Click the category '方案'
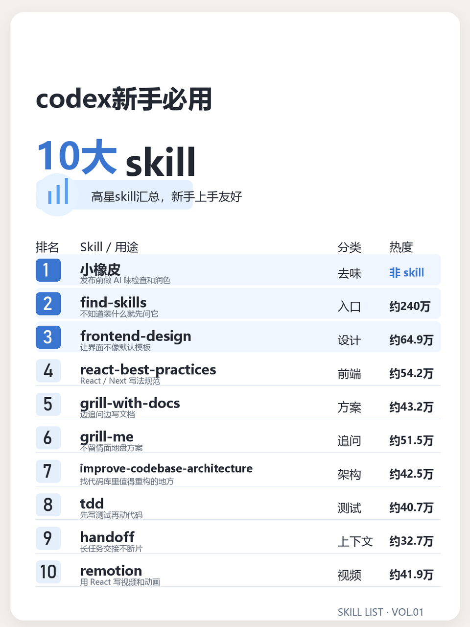 (x=349, y=408)
